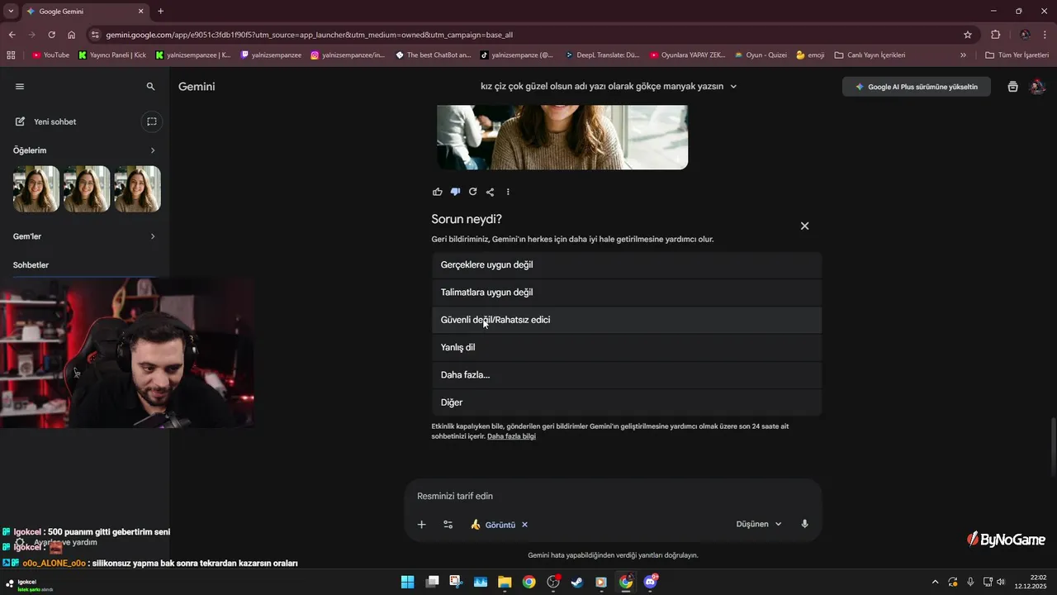Open temporary chat dashed-square icon
The width and height of the screenshot is (1057, 595).
[x=151, y=121]
